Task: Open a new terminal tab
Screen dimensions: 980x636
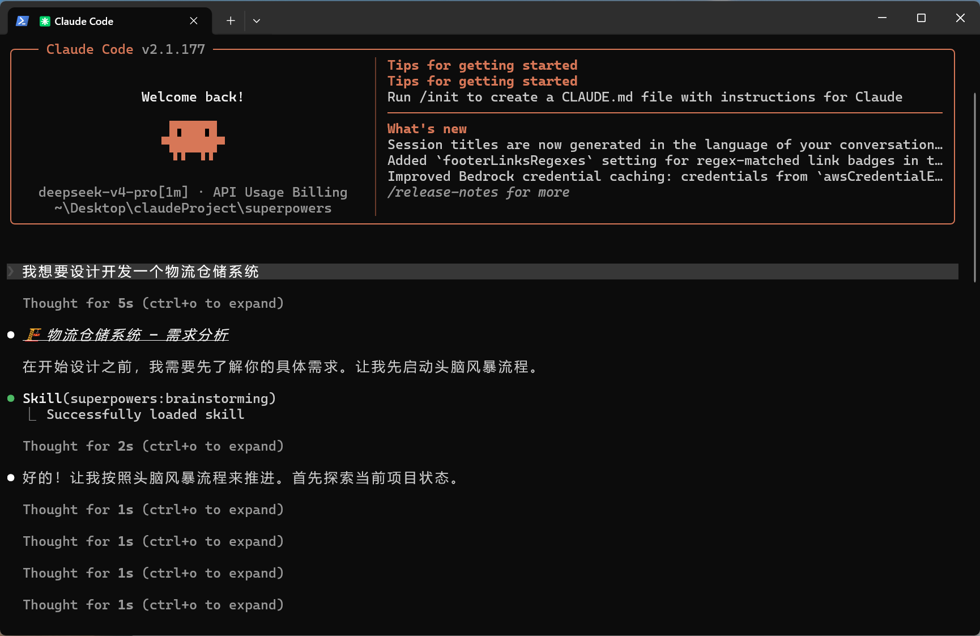Action: coord(231,21)
